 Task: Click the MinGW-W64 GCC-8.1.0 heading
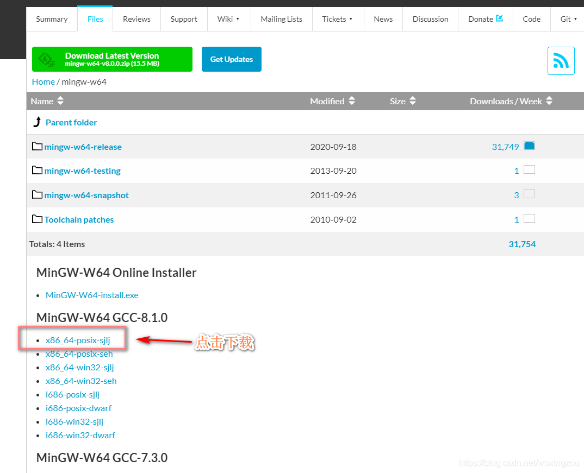(102, 318)
